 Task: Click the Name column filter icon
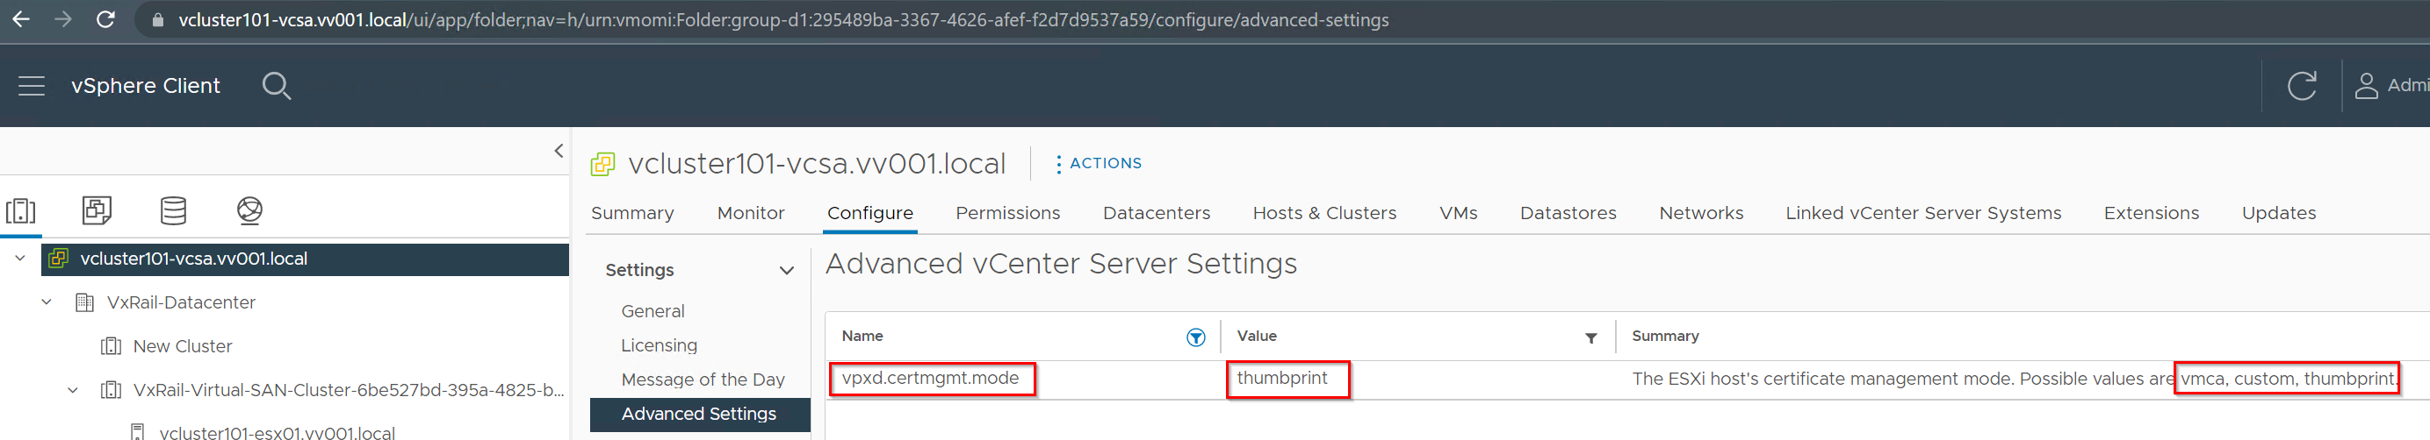click(1195, 338)
